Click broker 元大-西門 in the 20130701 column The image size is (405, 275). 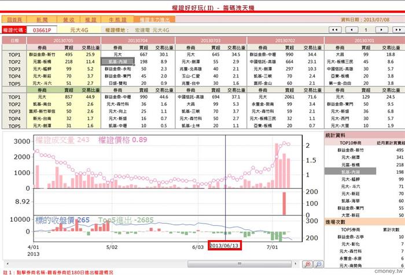tap(340, 118)
